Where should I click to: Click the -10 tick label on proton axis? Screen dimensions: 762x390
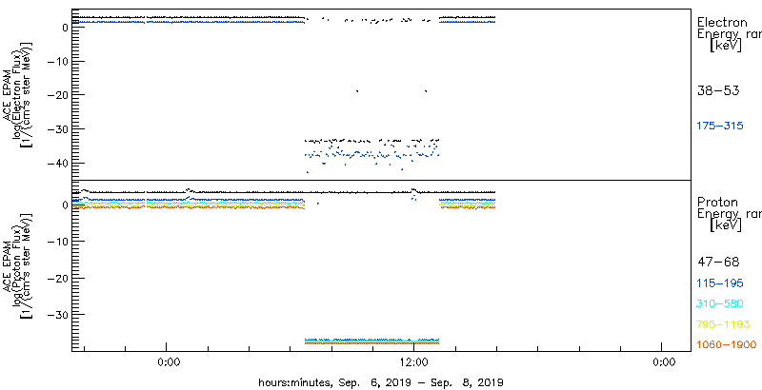[57, 241]
